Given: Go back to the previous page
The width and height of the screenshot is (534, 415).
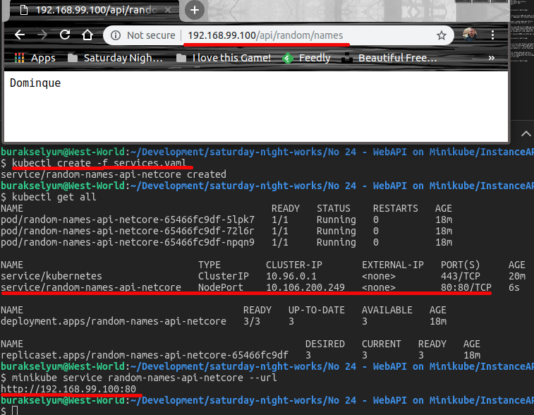Looking at the screenshot, I should (20, 35).
